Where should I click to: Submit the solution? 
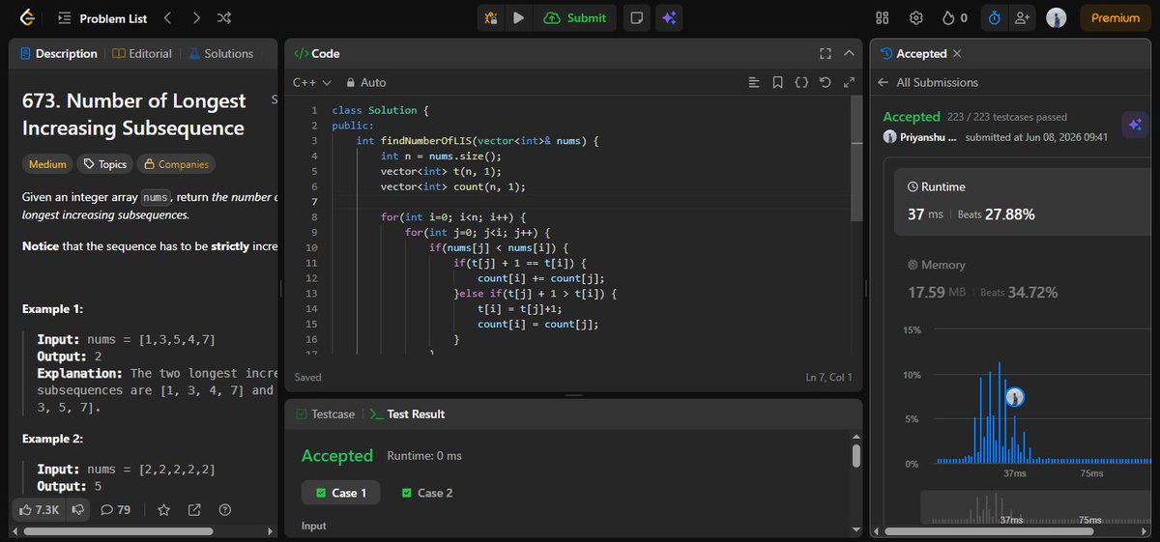coord(576,17)
